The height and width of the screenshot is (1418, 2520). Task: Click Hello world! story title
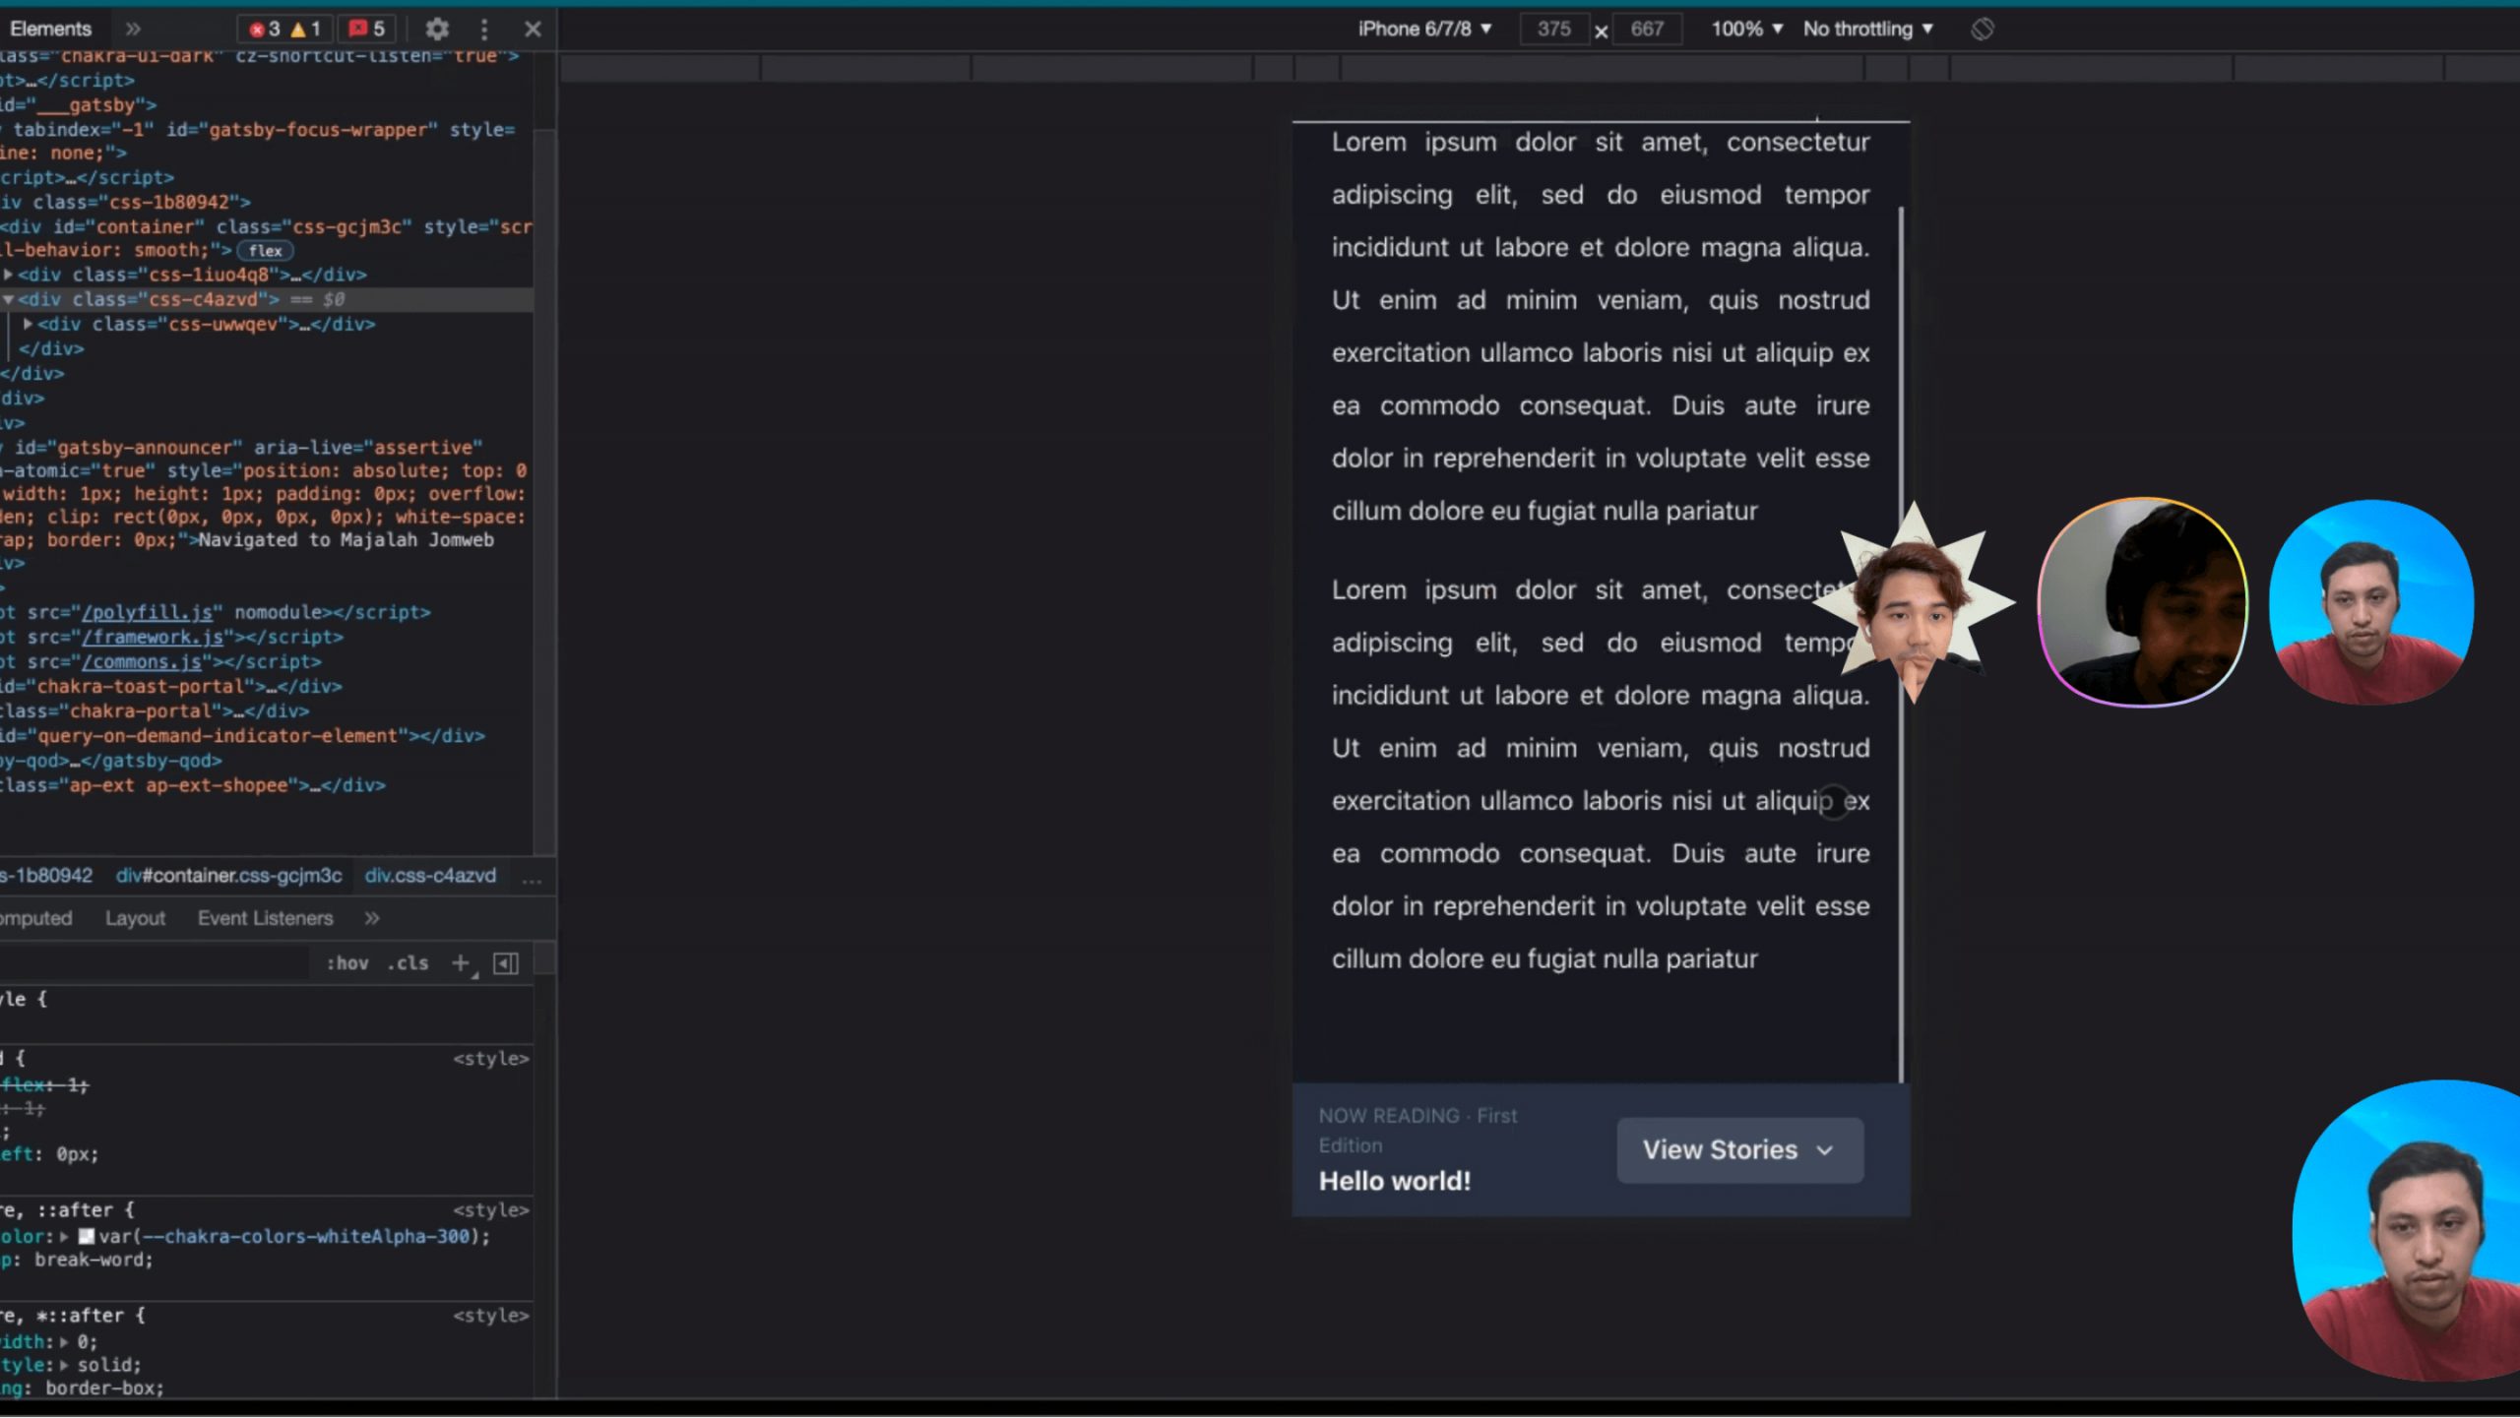pos(1394,1181)
